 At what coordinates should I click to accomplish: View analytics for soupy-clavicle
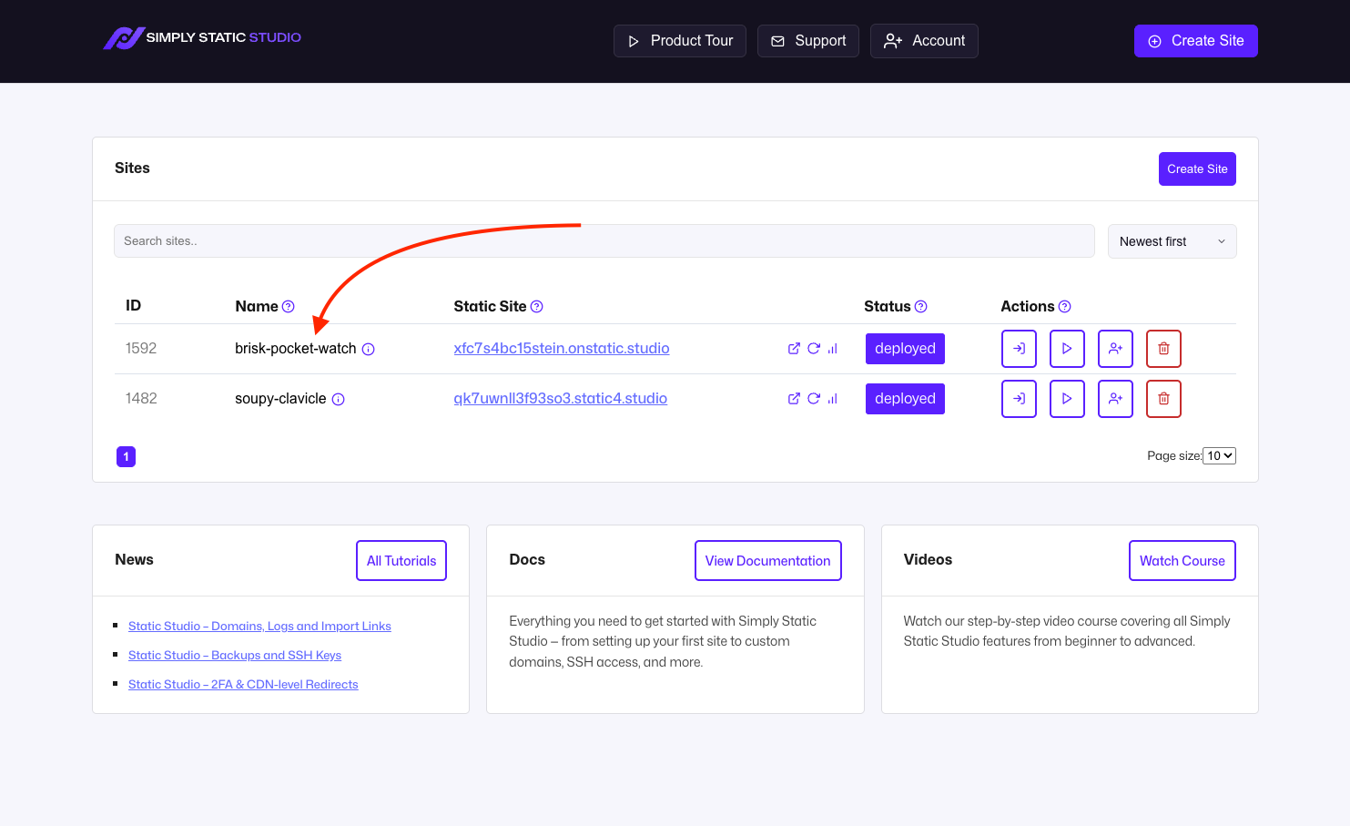[833, 399]
